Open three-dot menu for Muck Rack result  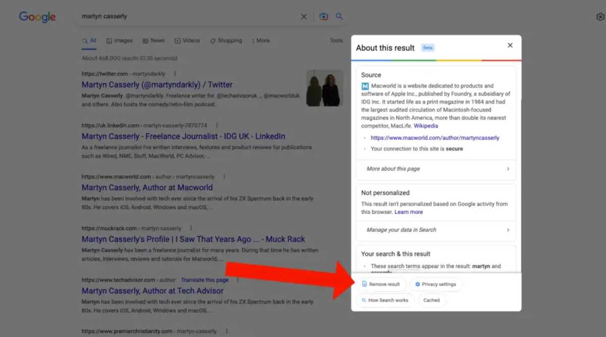pyautogui.click(x=191, y=228)
